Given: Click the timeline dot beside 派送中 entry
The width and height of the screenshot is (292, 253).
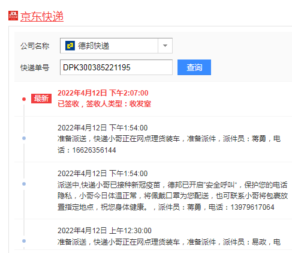Looking at the screenshot, I should (x=24, y=184).
